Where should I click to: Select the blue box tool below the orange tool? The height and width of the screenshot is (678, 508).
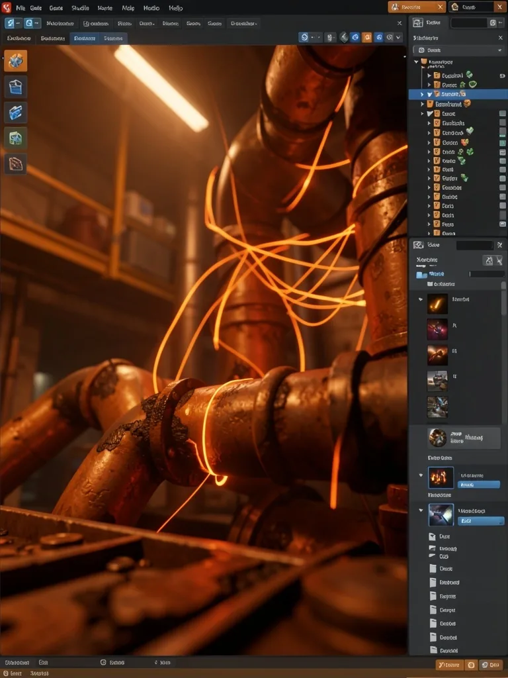coord(16,87)
